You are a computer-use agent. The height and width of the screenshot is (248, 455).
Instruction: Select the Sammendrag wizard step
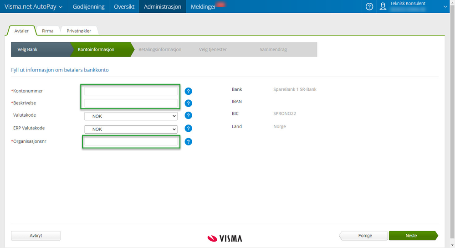click(x=273, y=49)
